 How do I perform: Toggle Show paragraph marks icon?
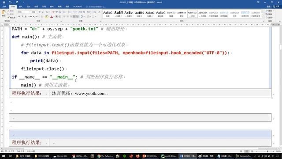pos(99,12)
